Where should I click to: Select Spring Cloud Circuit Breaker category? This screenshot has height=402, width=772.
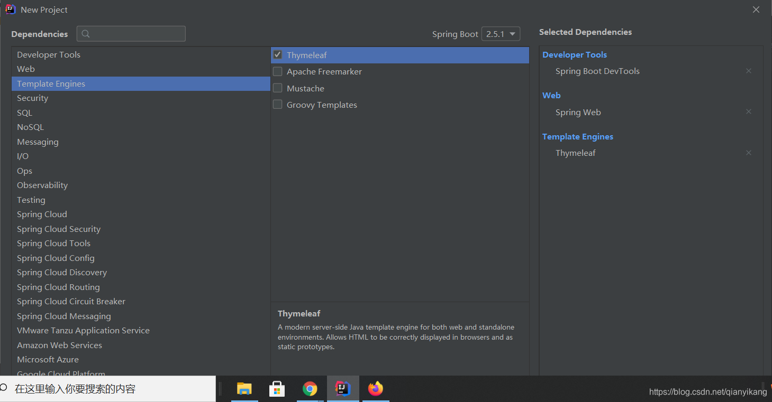tap(141, 301)
